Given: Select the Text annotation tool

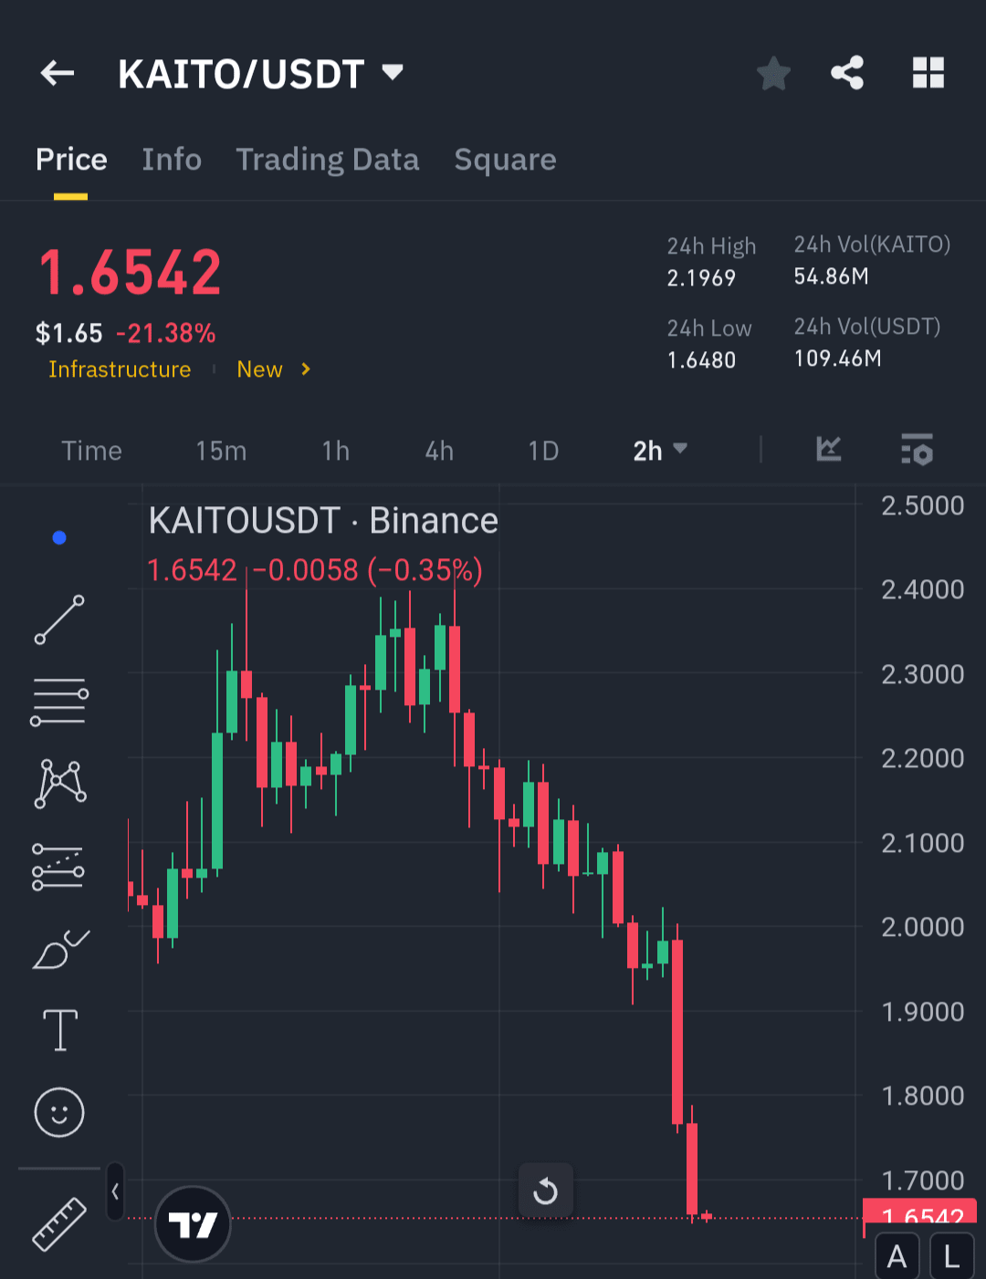Looking at the screenshot, I should coord(60,1031).
